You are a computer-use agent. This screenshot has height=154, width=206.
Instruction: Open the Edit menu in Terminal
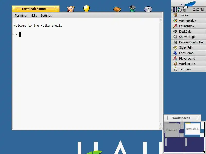tap(34, 16)
